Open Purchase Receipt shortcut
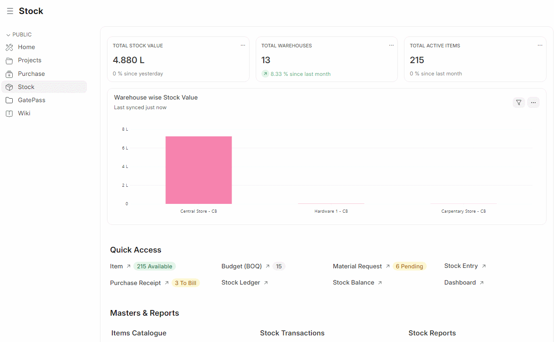 [x=136, y=283]
